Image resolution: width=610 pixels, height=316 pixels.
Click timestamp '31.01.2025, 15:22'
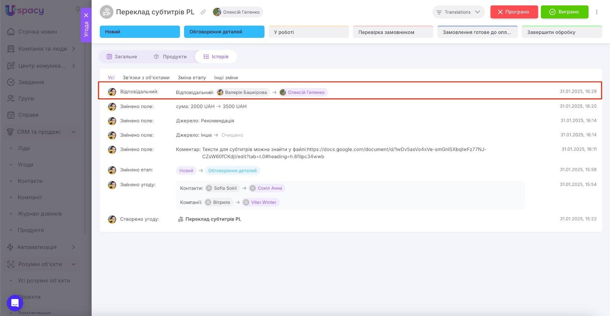[578, 219]
